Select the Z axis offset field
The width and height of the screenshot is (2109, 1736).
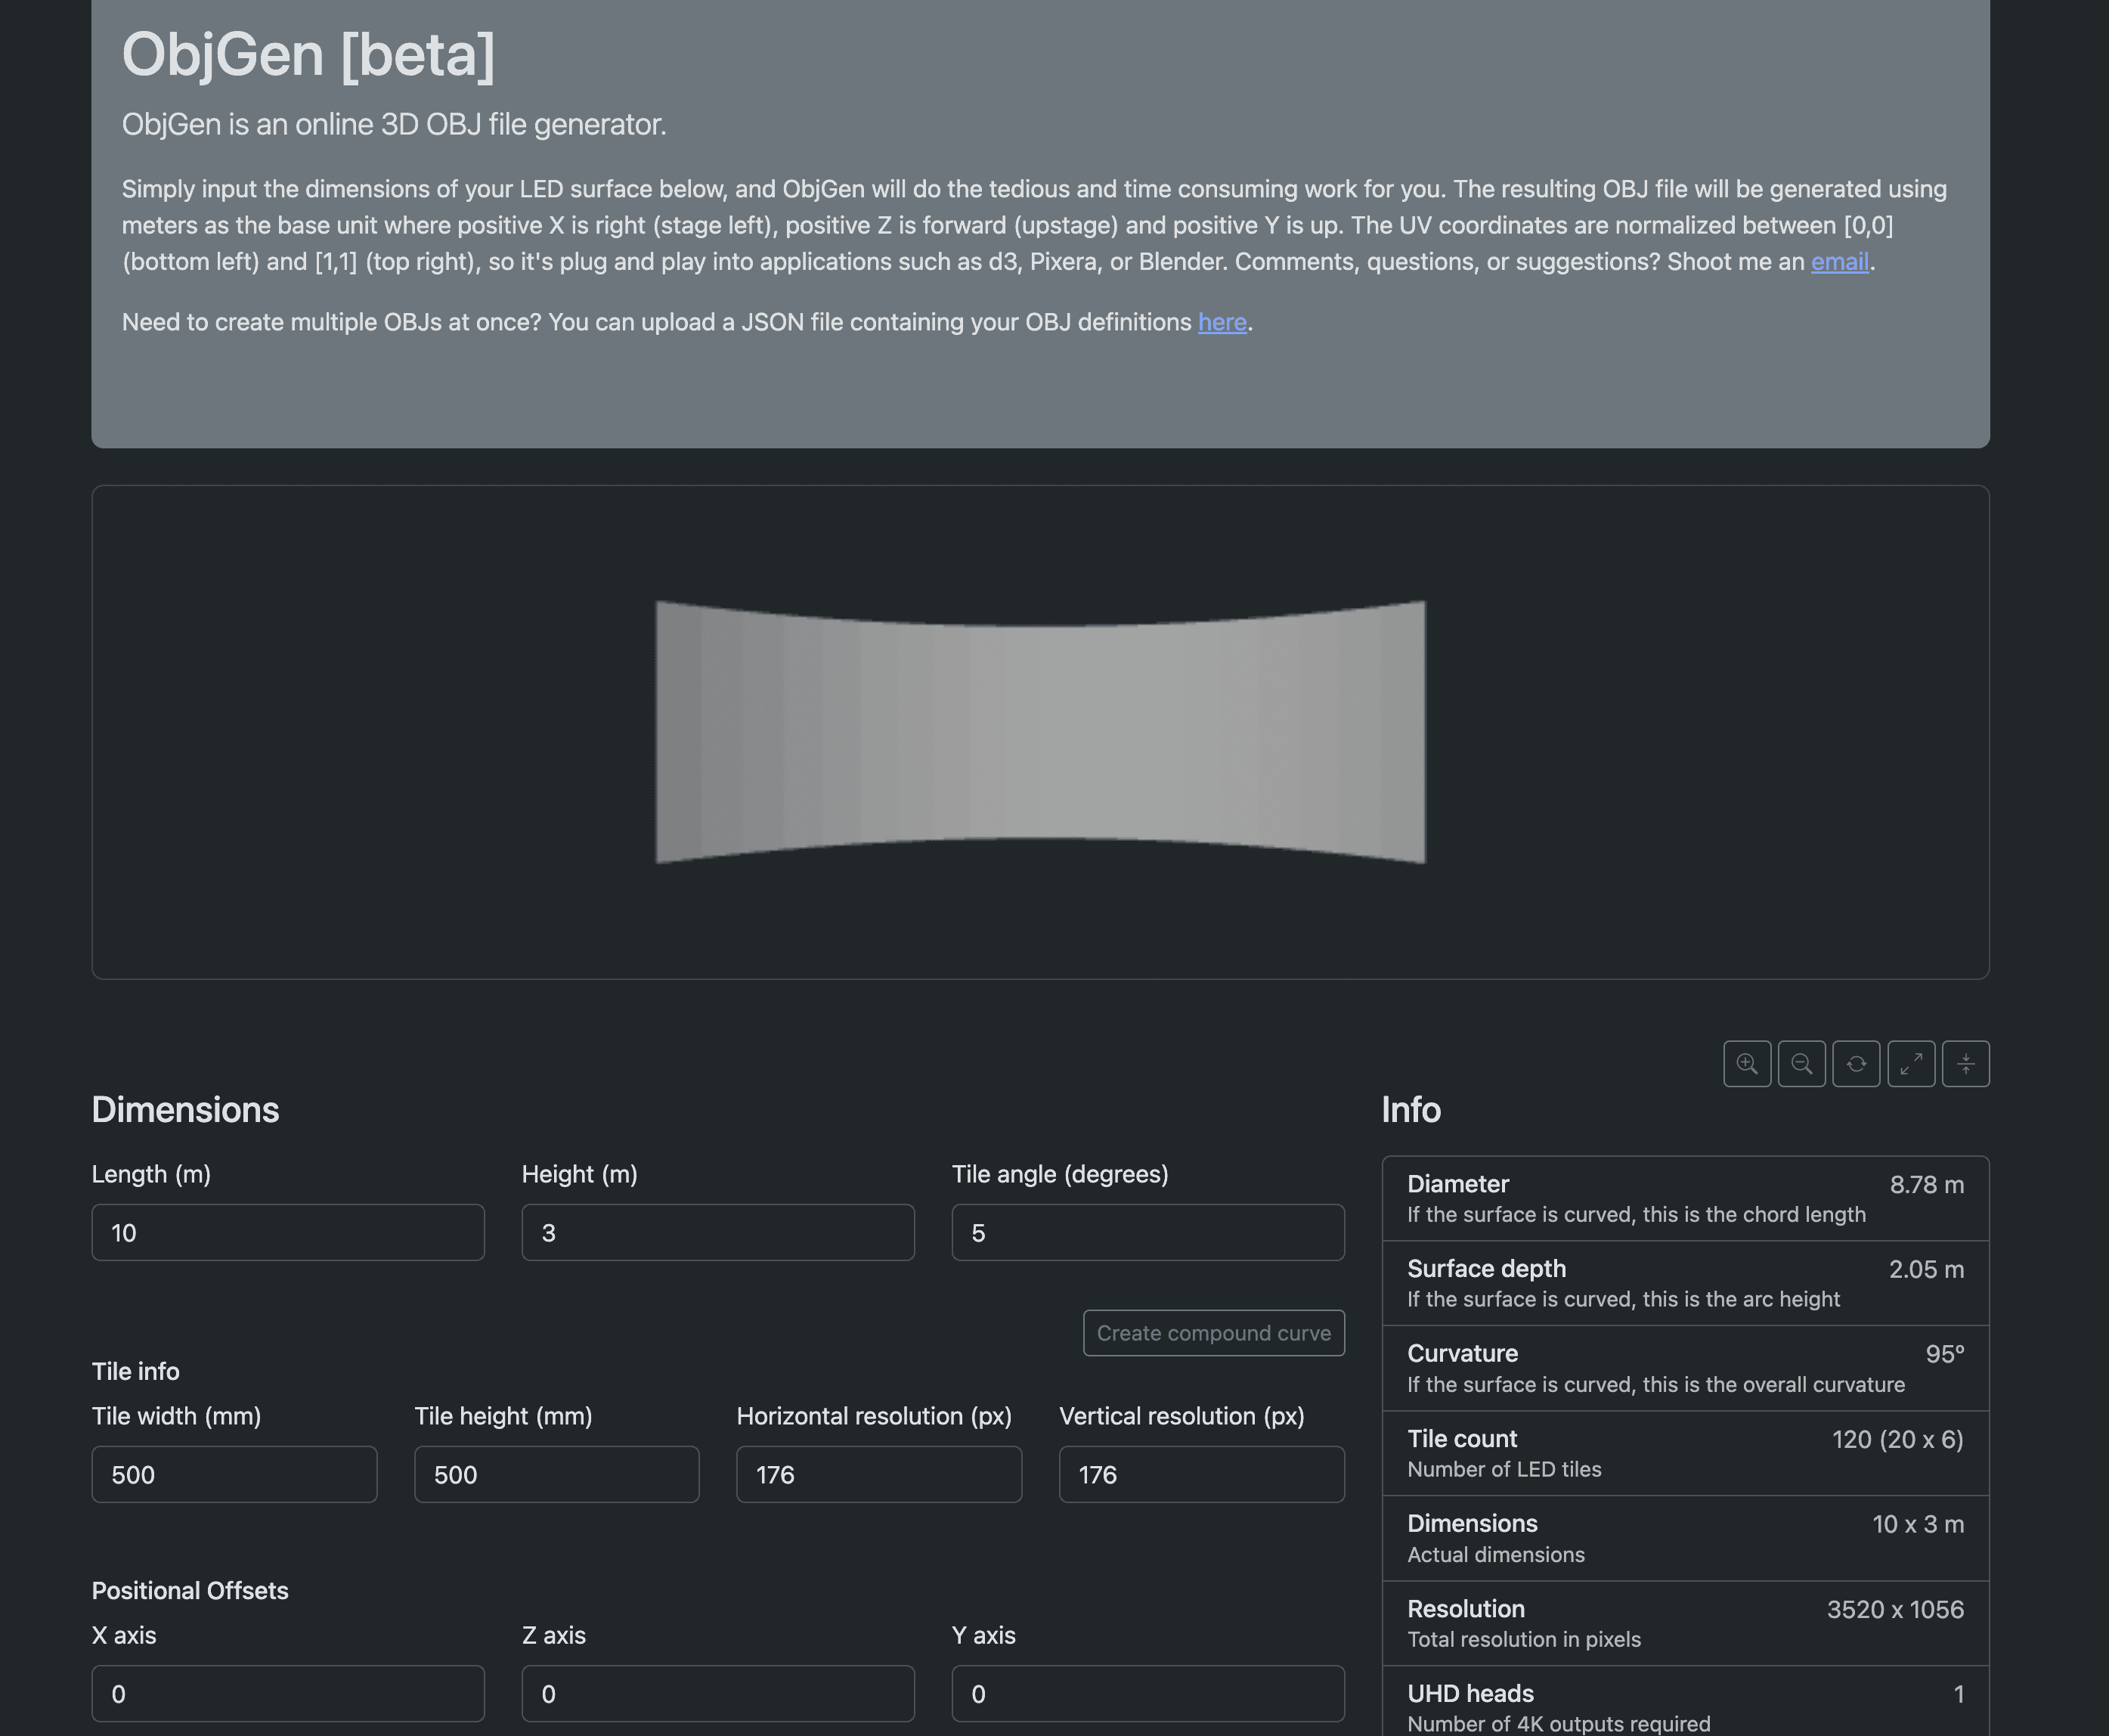point(717,1694)
